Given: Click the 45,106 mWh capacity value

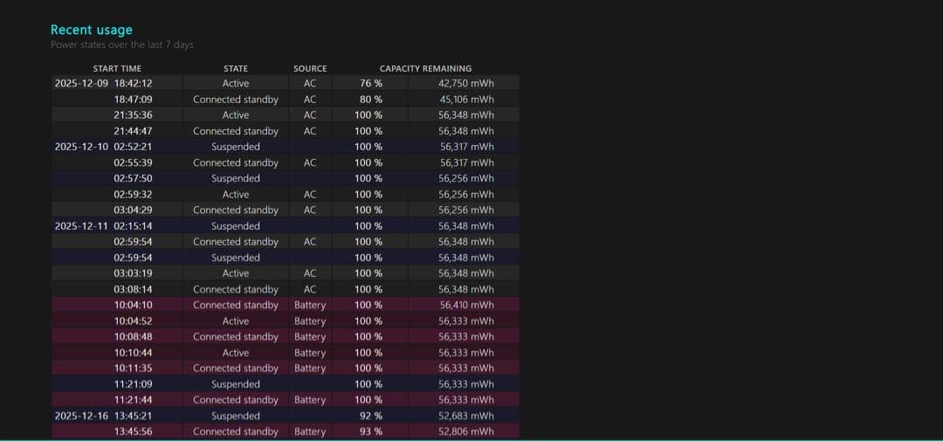Looking at the screenshot, I should (x=466, y=100).
